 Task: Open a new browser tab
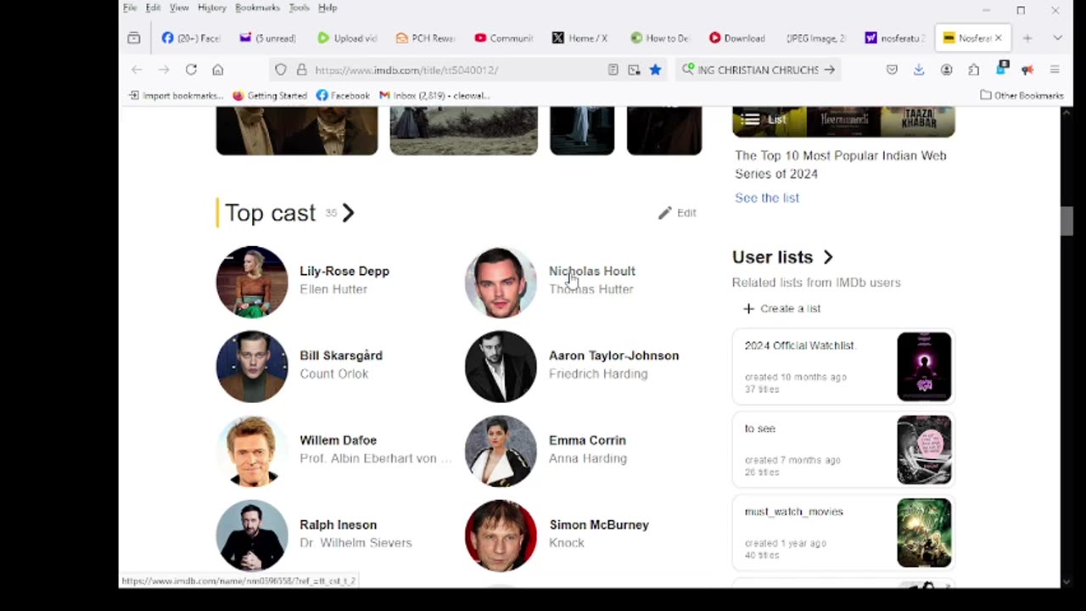pos(1027,38)
